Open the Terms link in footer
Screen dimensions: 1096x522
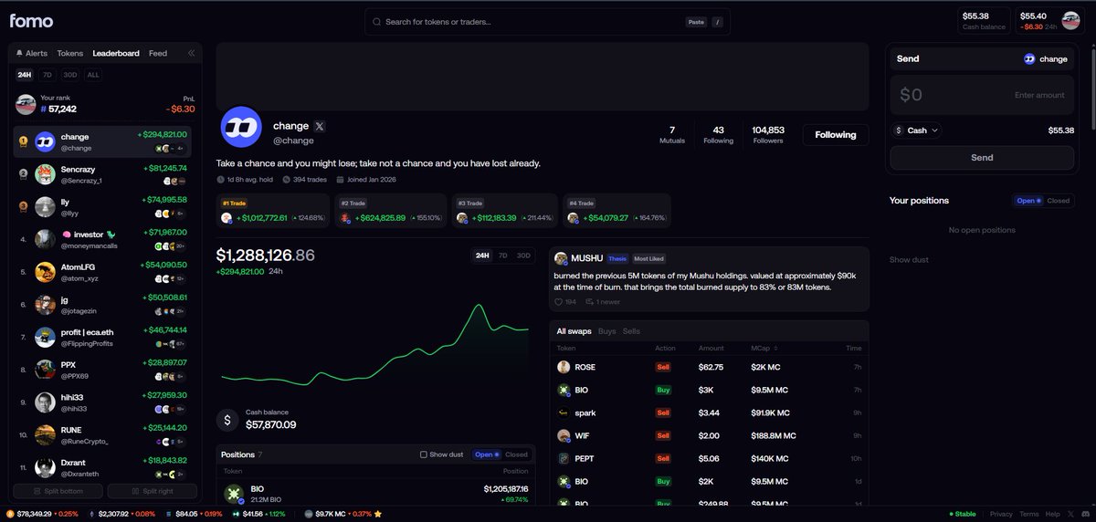1029,514
